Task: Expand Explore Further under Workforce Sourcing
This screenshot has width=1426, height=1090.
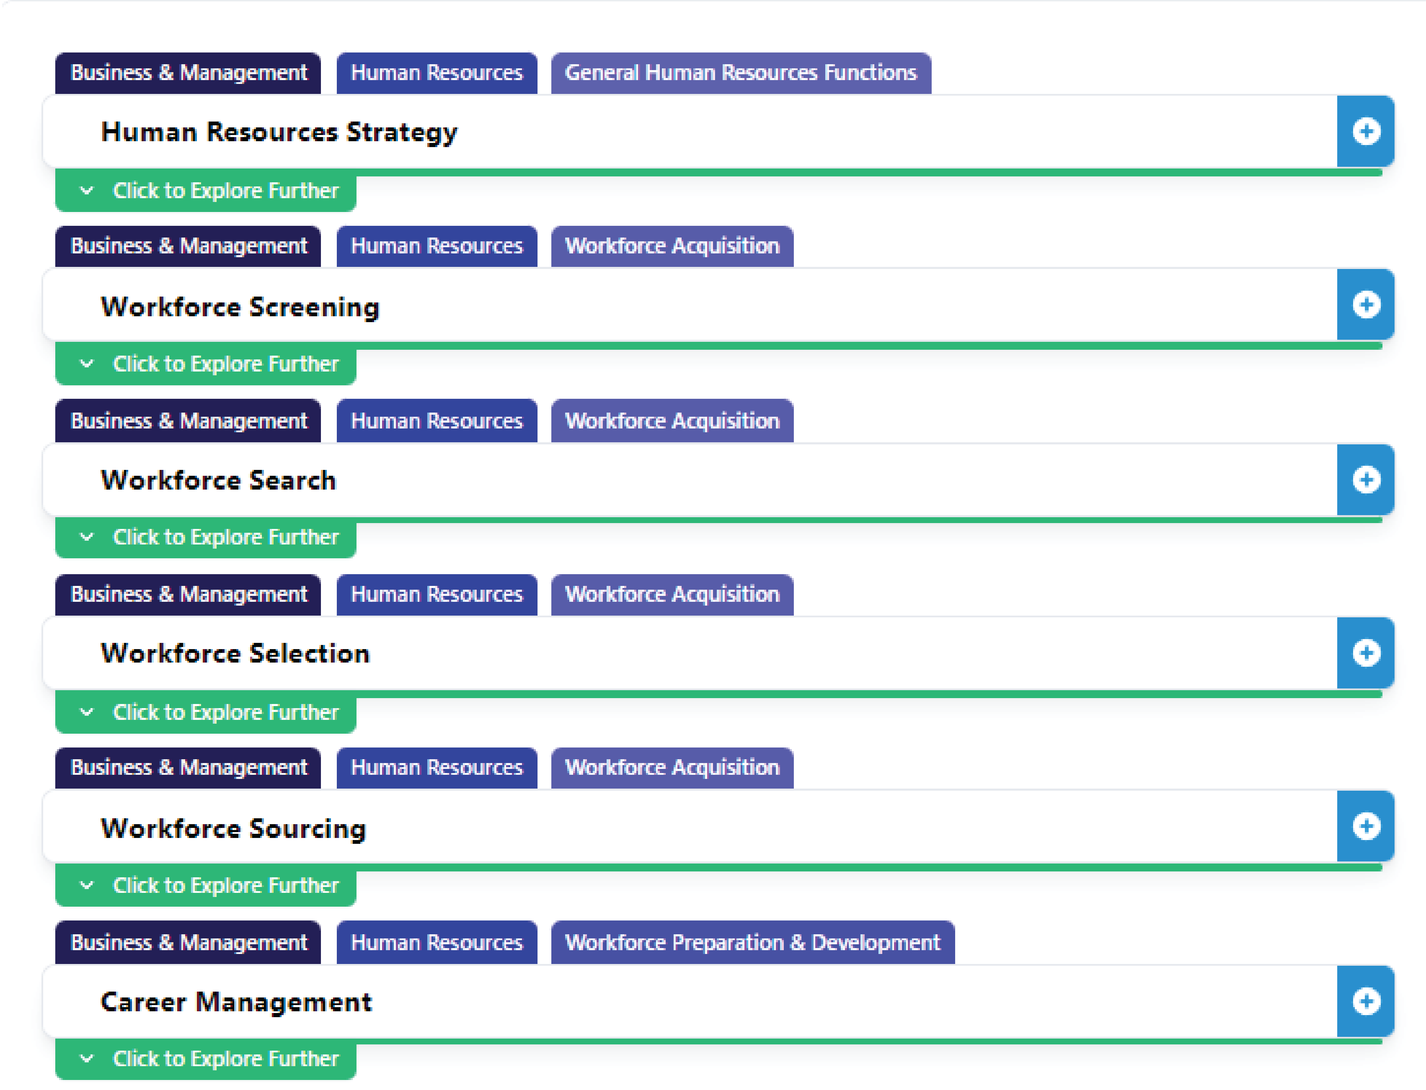Action: (206, 886)
